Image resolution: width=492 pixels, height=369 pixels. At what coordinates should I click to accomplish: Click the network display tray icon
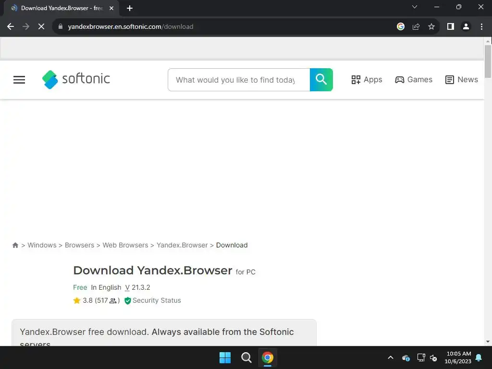[421, 357]
